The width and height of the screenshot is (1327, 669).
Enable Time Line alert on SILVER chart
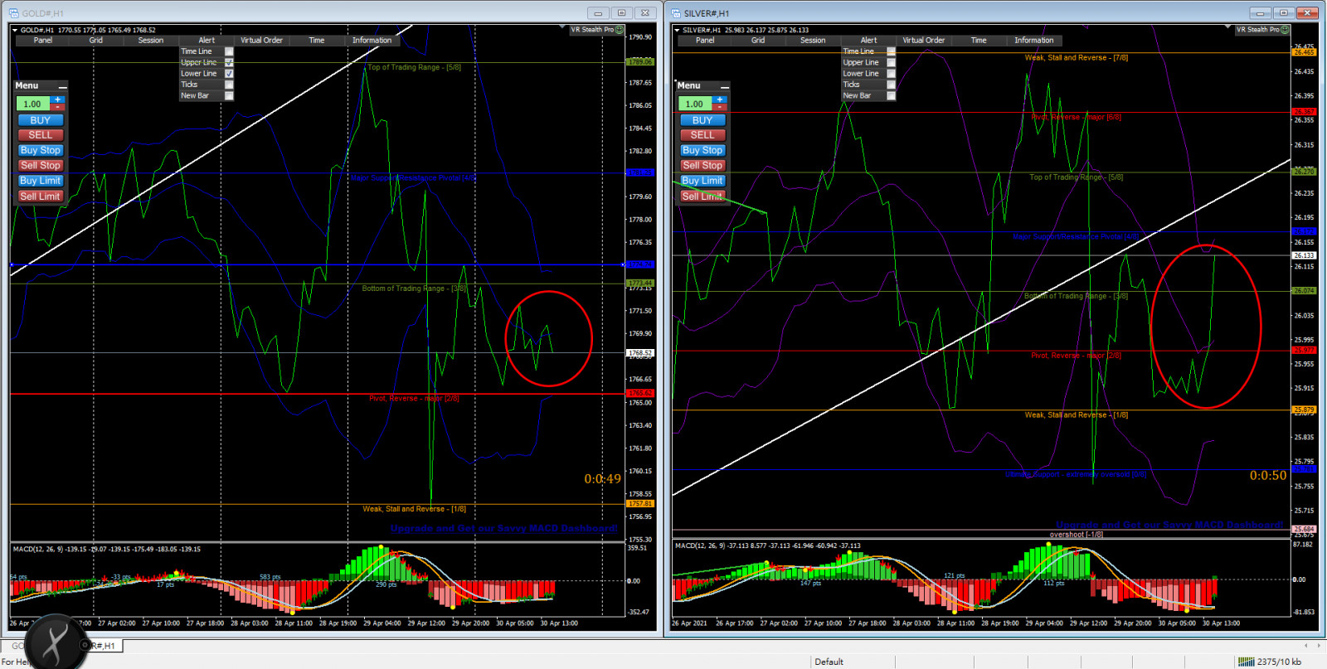coord(892,51)
